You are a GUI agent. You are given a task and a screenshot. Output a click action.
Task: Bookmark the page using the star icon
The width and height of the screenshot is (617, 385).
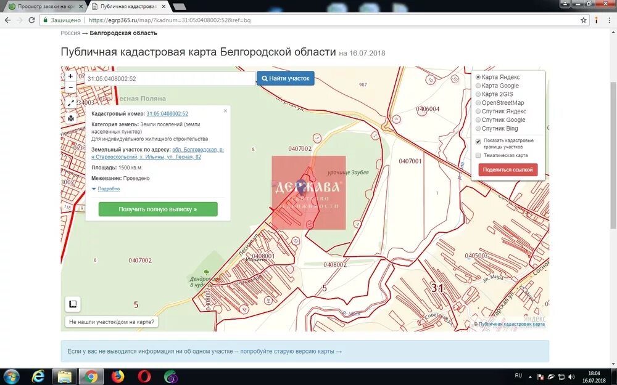pyautogui.click(x=582, y=20)
